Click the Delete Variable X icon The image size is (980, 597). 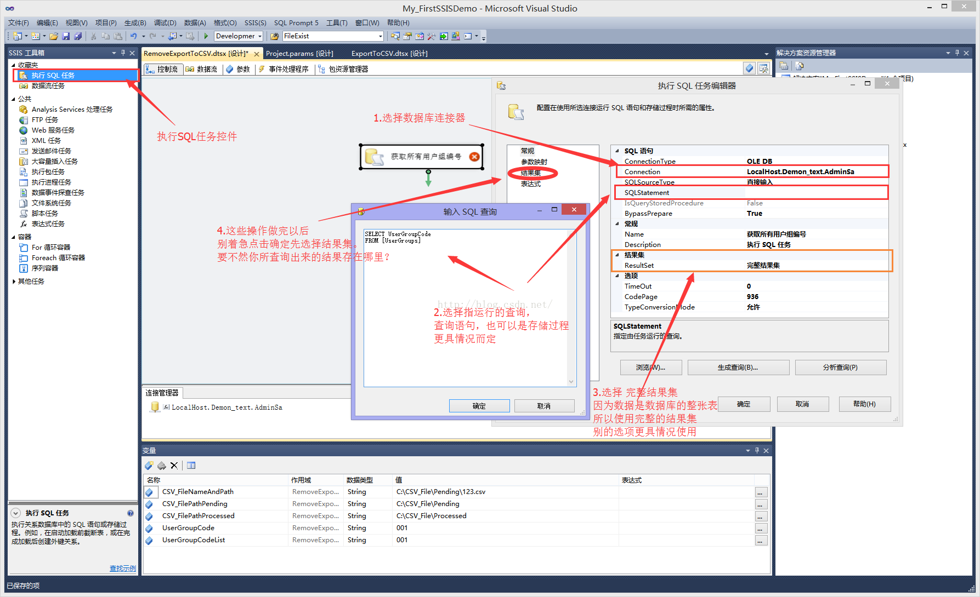pyautogui.click(x=174, y=466)
